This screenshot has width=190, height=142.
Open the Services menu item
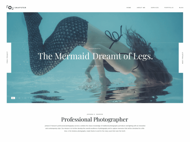click(155, 8)
